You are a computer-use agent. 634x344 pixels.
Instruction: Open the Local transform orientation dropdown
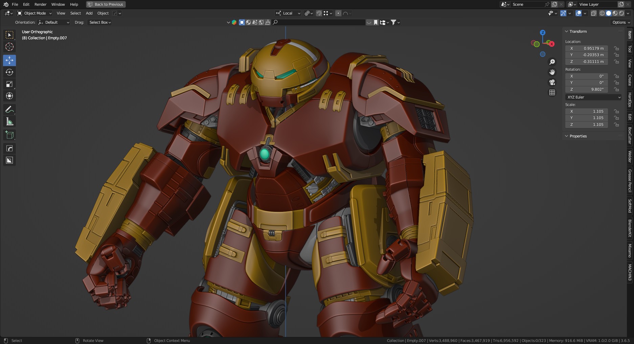288,13
